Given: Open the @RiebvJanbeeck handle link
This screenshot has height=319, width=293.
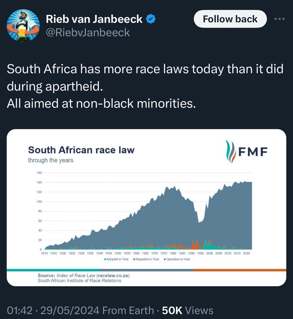Looking at the screenshot, I should coord(88,32).
